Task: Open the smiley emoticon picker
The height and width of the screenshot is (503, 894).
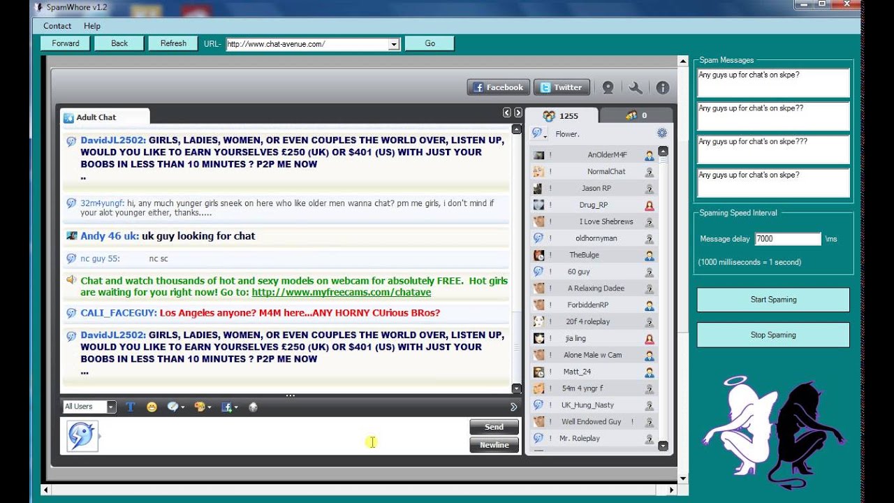Action: point(152,407)
